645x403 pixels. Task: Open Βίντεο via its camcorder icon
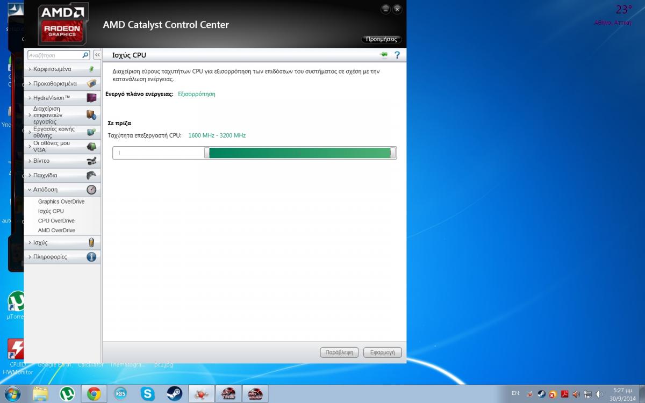tap(91, 161)
